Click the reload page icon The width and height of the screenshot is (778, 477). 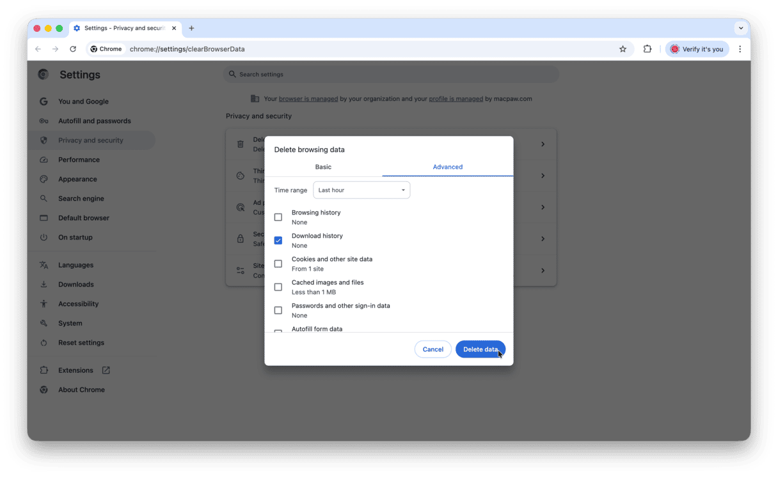[x=73, y=49]
